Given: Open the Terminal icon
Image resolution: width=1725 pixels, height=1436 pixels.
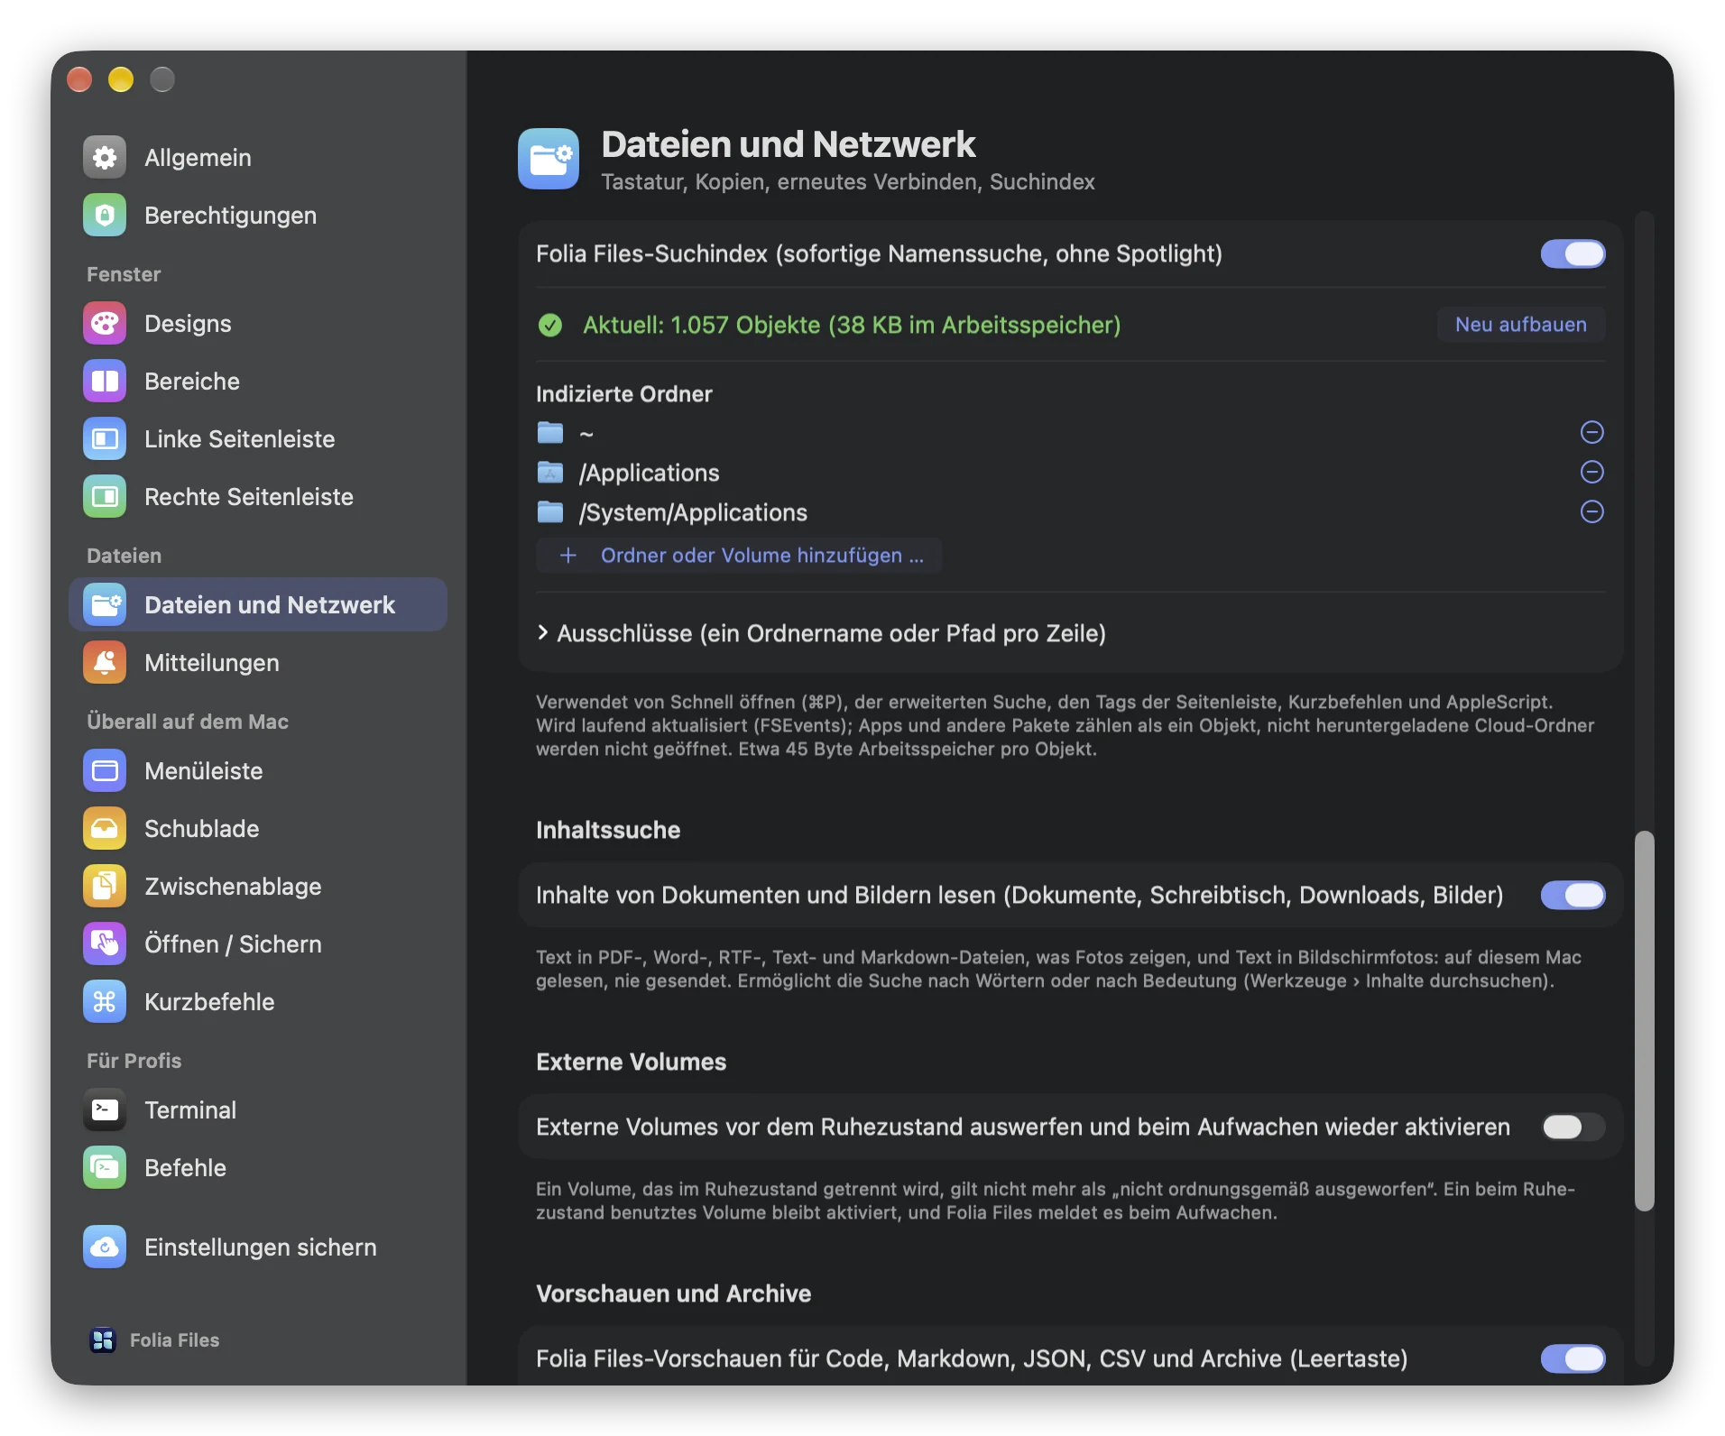Looking at the screenshot, I should (105, 1110).
